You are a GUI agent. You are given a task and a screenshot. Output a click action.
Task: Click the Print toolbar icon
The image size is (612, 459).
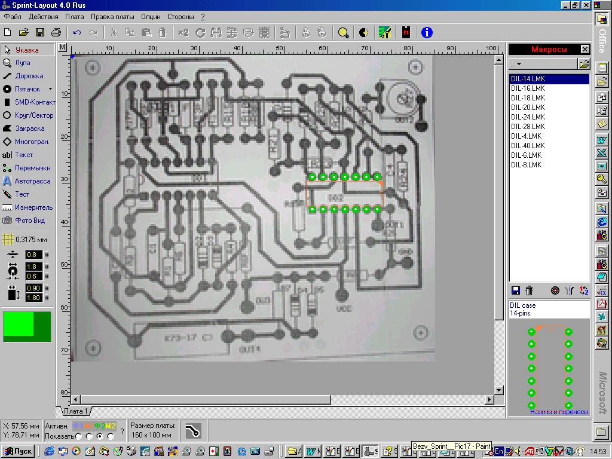56,32
